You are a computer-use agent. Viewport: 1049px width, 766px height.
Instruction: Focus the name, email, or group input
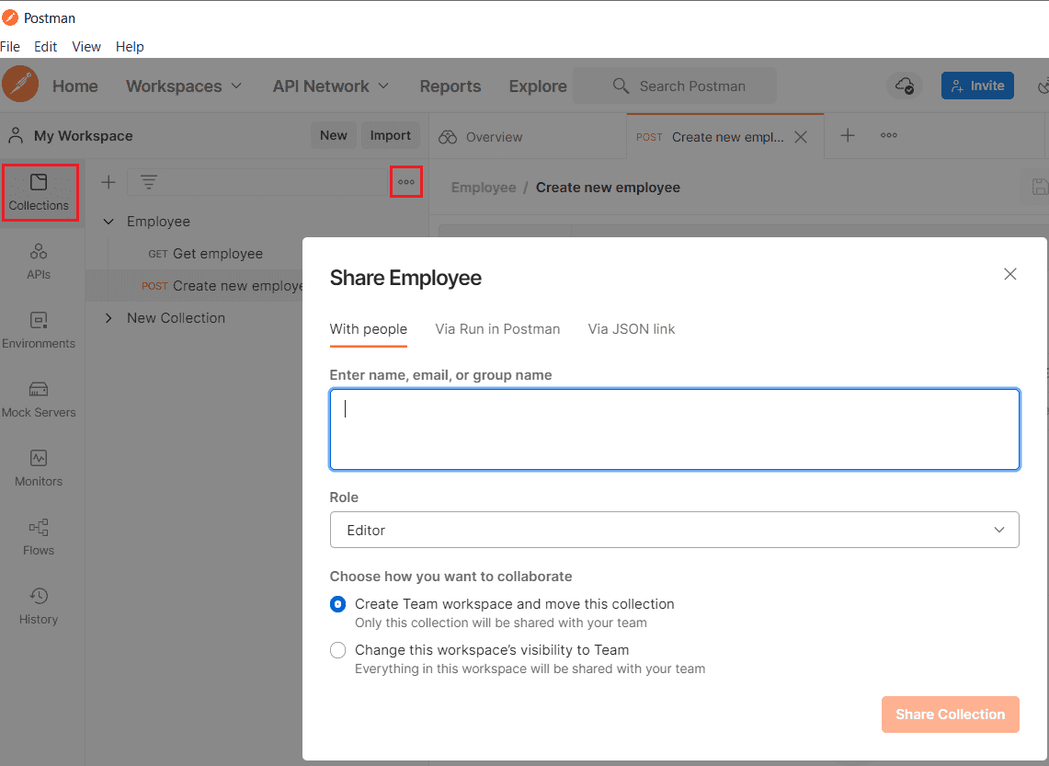pos(675,429)
